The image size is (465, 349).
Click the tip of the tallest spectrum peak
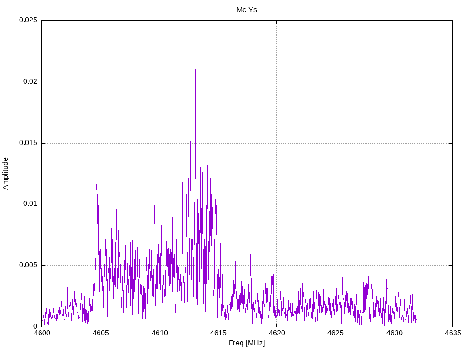(195, 69)
